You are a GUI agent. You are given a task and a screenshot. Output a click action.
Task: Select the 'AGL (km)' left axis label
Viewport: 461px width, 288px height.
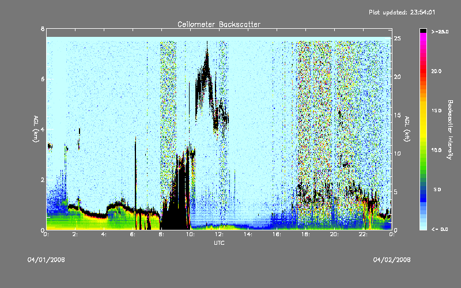(36, 129)
